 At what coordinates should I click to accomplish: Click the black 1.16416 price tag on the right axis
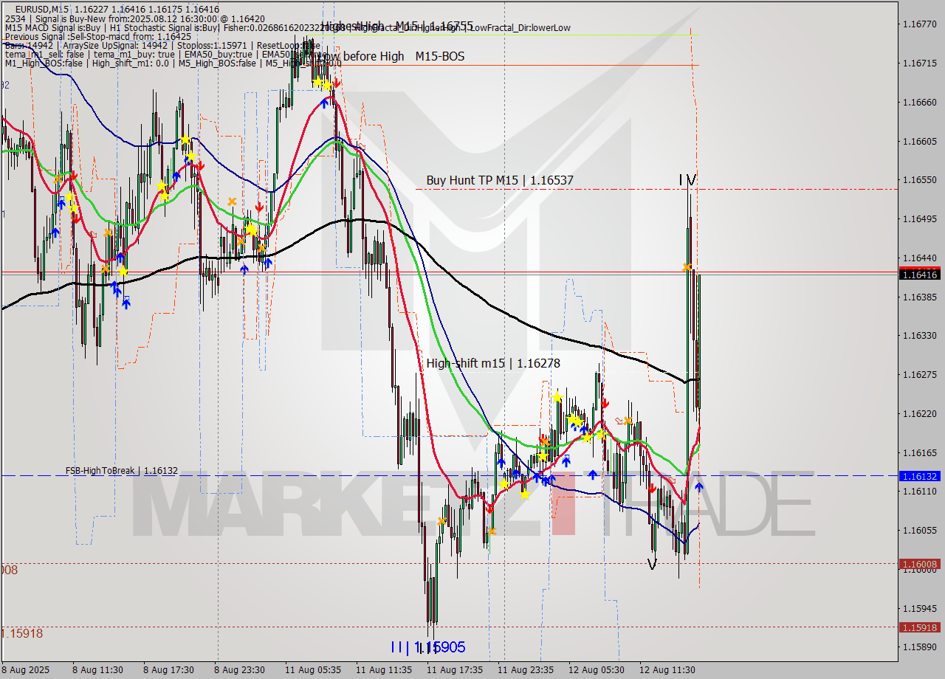(920, 275)
